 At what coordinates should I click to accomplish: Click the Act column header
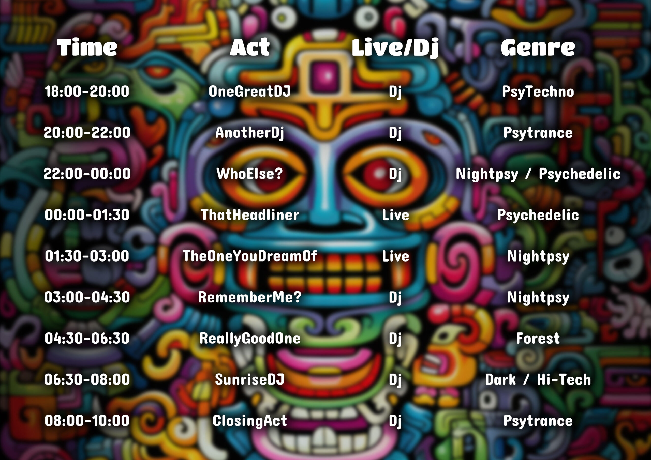[250, 47]
